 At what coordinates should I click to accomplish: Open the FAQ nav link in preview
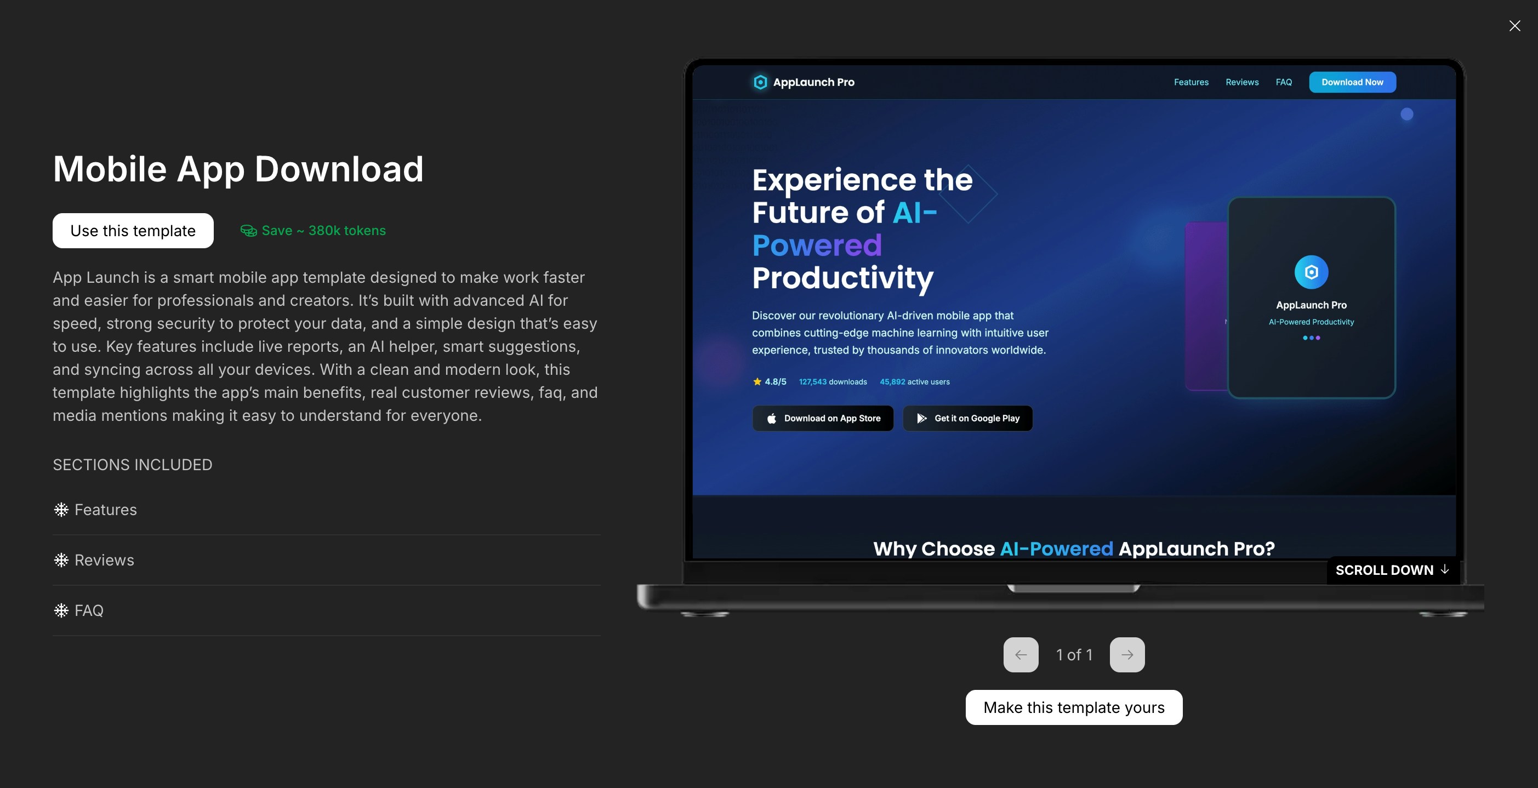(x=1284, y=82)
